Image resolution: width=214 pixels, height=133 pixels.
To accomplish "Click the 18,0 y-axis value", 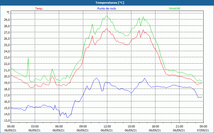I will pos(7,89).
